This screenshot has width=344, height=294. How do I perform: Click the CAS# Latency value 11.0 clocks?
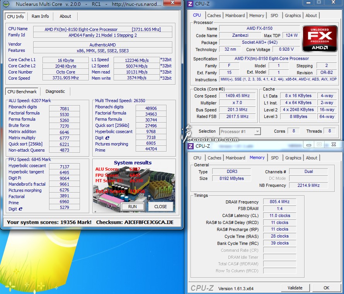coord(279,215)
